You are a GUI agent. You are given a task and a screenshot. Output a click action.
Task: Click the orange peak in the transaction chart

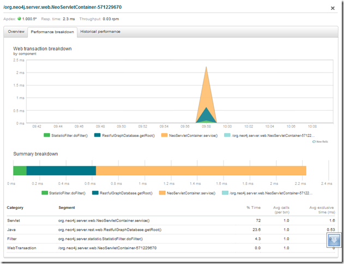coord(206,87)
